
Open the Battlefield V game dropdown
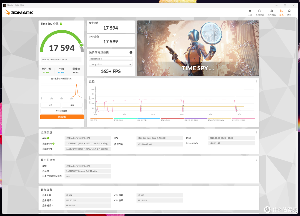[111, 59]
